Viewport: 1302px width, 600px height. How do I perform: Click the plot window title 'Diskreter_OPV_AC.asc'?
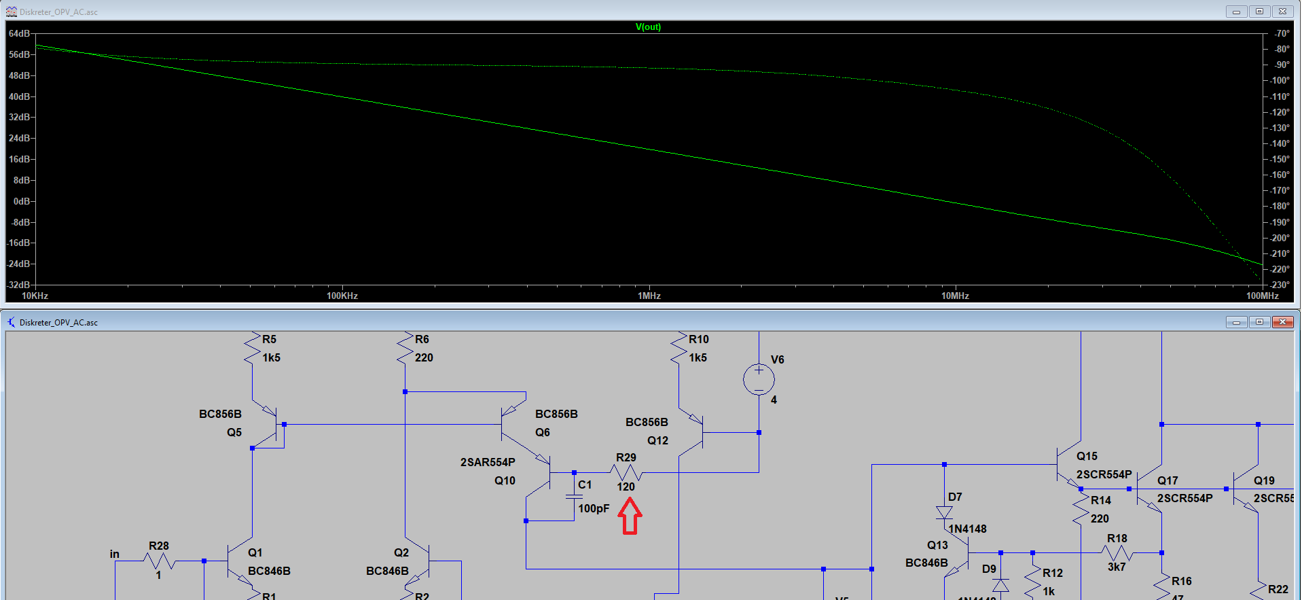click(x=58, y=12)
